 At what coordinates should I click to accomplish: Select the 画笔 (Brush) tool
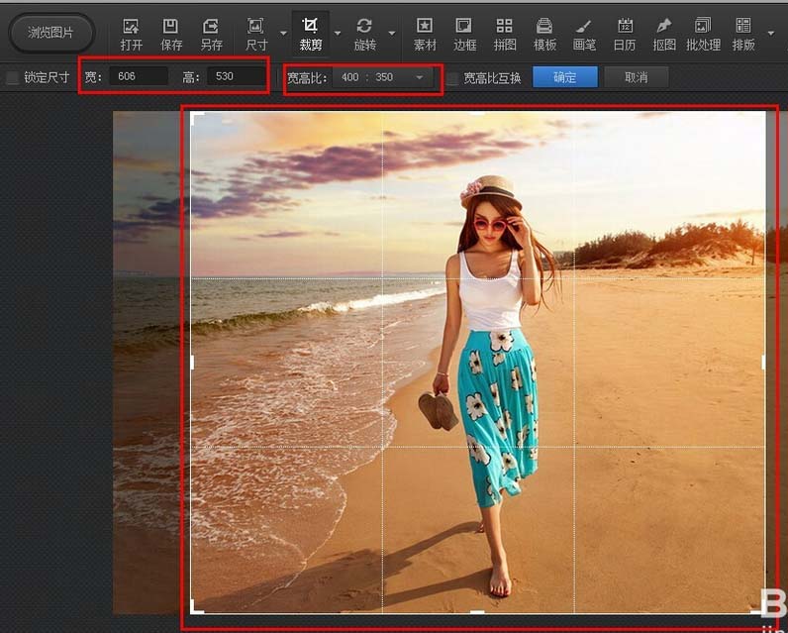(584, 33)
